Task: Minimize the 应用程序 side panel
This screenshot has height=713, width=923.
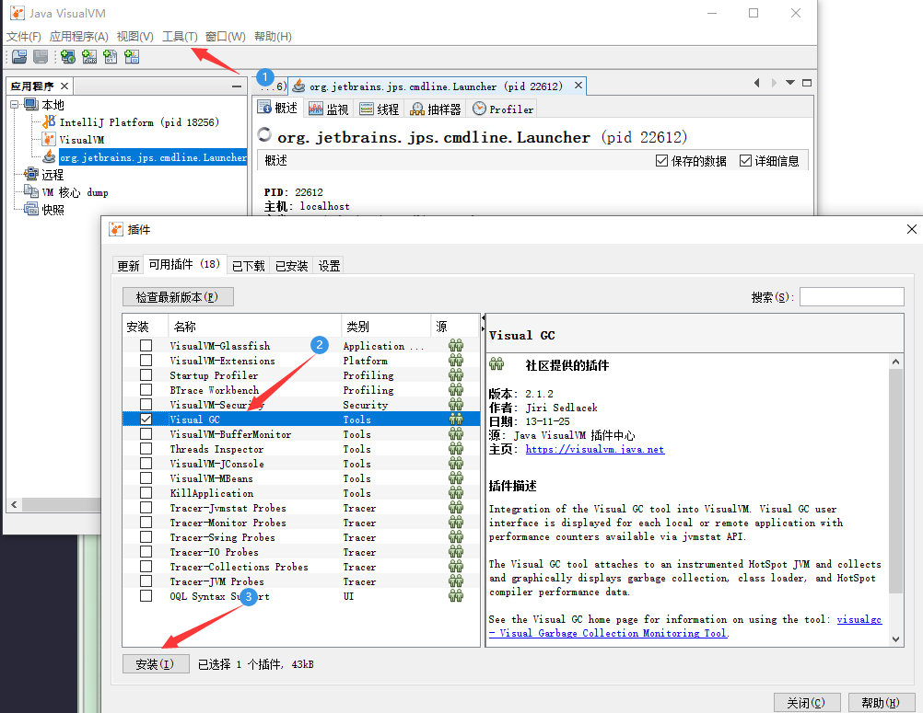Action: pos(237,86)
